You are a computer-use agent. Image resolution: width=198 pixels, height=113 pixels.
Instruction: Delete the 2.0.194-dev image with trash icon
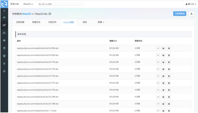tap(169, 62)
